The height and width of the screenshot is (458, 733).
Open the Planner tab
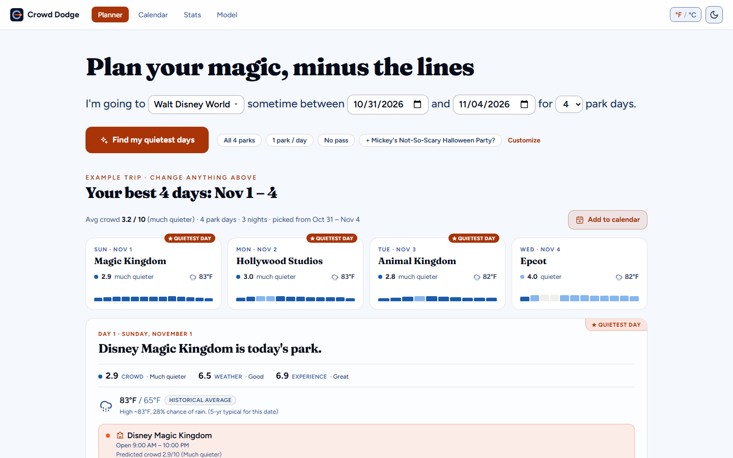pos(110,15)
